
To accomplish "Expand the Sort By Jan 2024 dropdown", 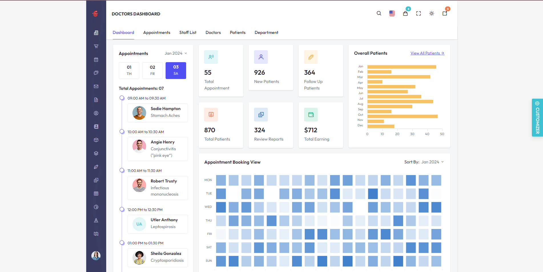I will click(433, 162).
